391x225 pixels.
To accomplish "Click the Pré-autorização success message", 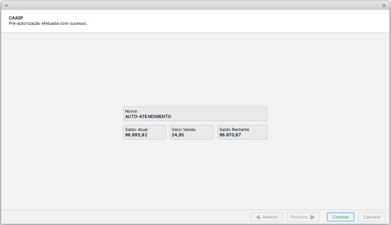I will [x=48, y=23].
